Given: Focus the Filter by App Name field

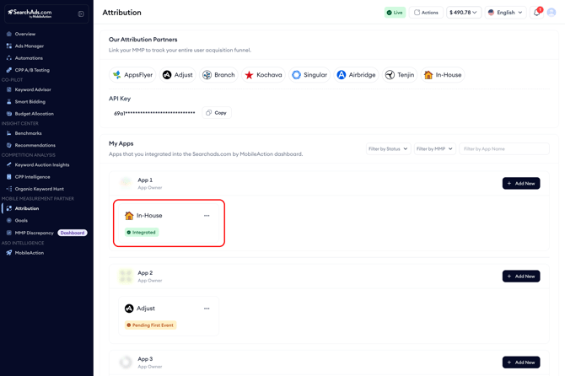Looking at the screenshot, I should (503, 149).
